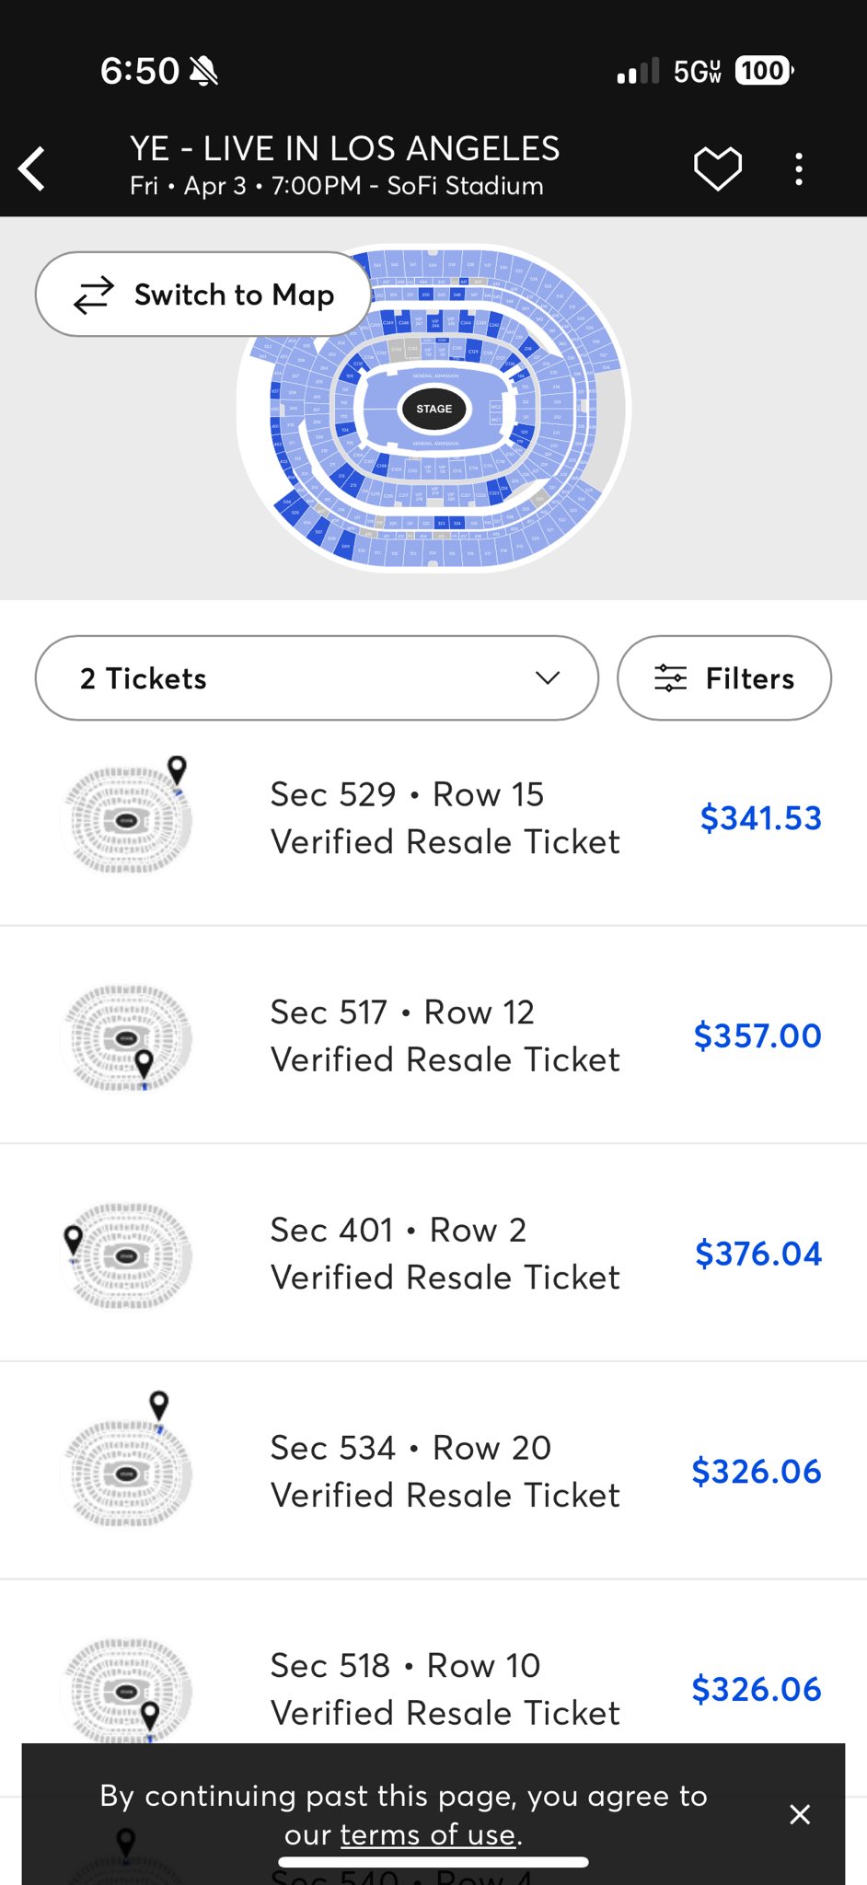Open the three-dot more options menu
The image size is (867, 1885).
click(x=799, y=168)
